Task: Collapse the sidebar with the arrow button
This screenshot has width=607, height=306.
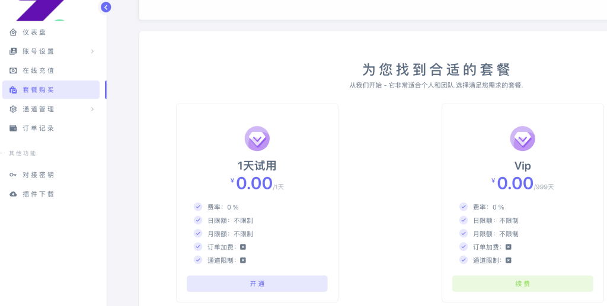Action: [x=106, y=7]
